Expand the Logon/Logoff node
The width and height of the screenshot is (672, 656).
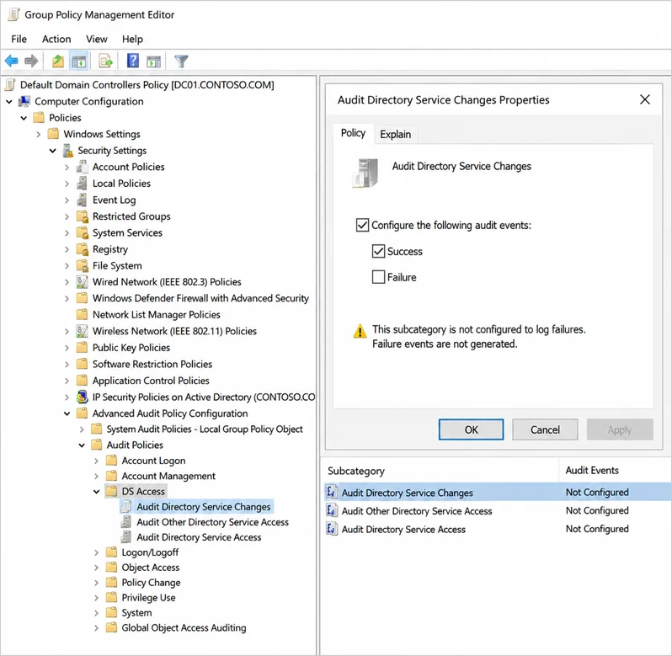[x=97, y=552]
